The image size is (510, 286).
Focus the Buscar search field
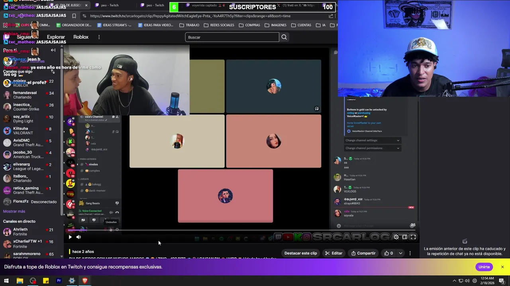pos(232,37)
